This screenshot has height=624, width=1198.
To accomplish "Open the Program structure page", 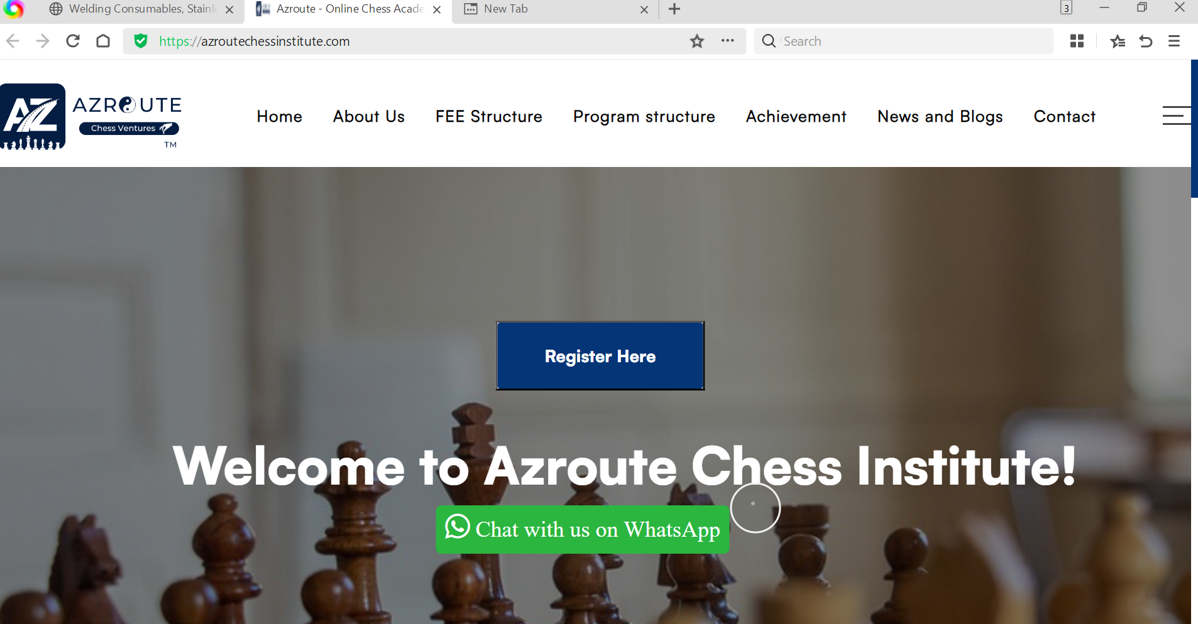I will pyautogui.click(x=644, y=117).
